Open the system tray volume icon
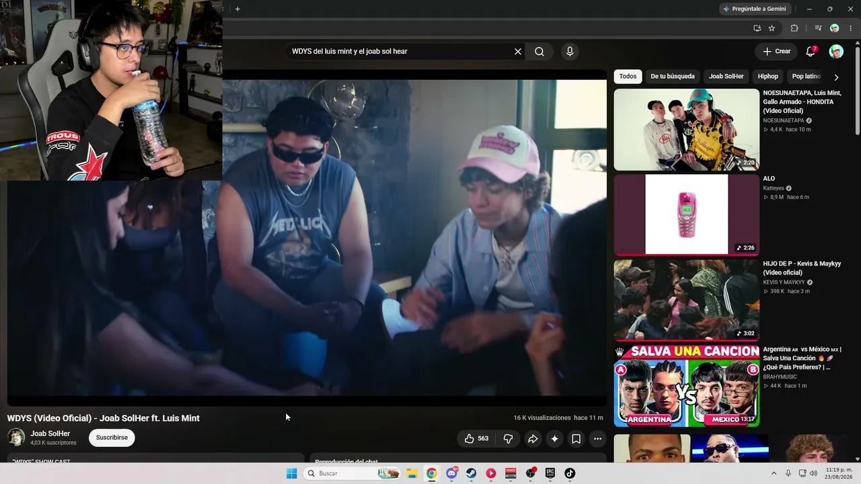 (x=813, y=473)
